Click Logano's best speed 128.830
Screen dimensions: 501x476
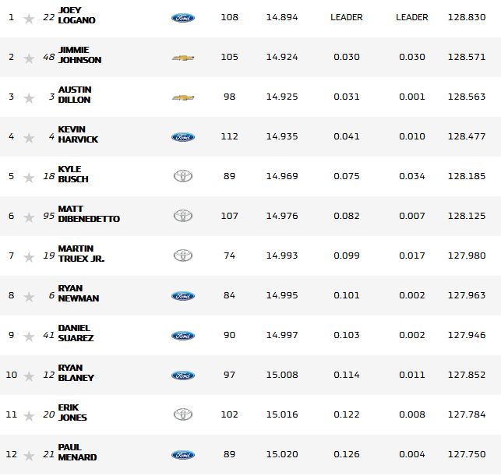point(464,17)
